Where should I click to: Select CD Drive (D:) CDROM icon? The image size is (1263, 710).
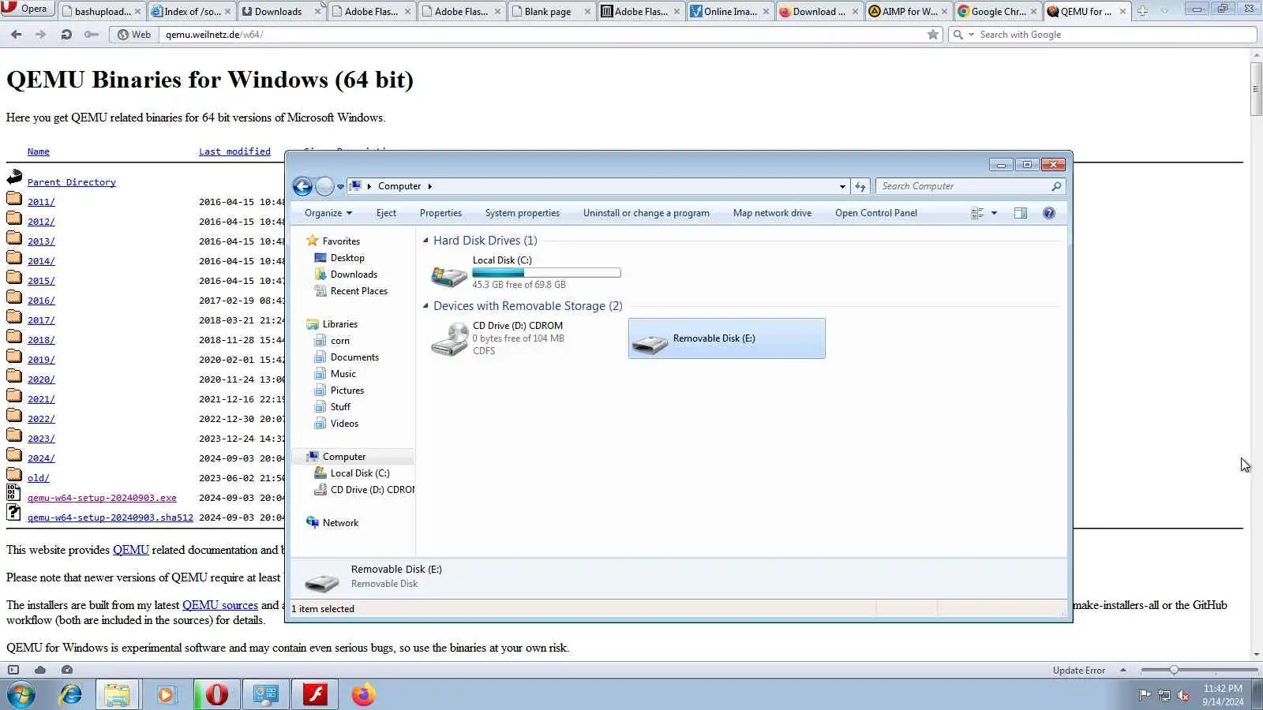pyautogui.click(x=449, y=339)
